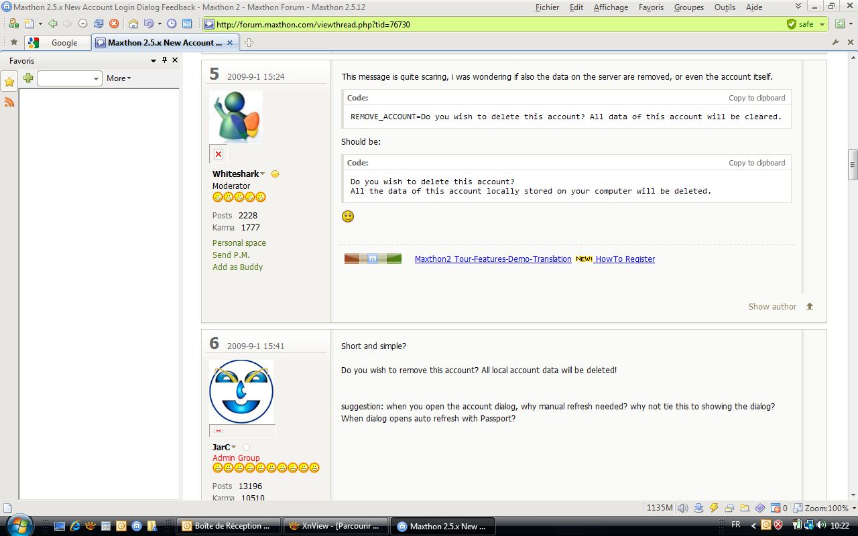This screenshot has height=536, width=858.
Task: Jump to the top with the up arrow icon
Action: point(809,306)
